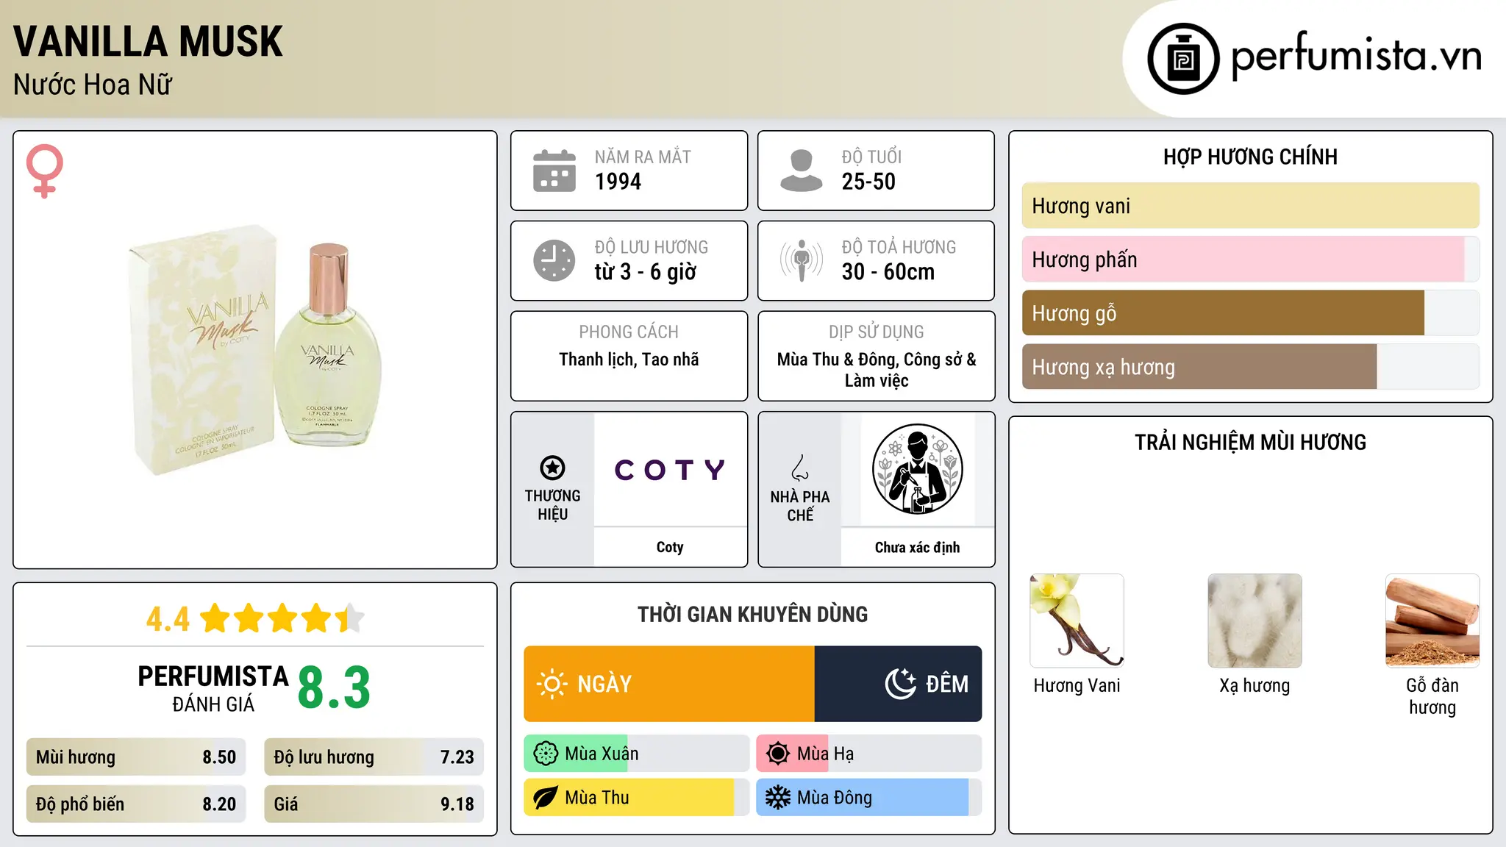The image size is (1506, 847).
Task: Click the moon icon in ĐÊM bar
Action: point(901,684)
